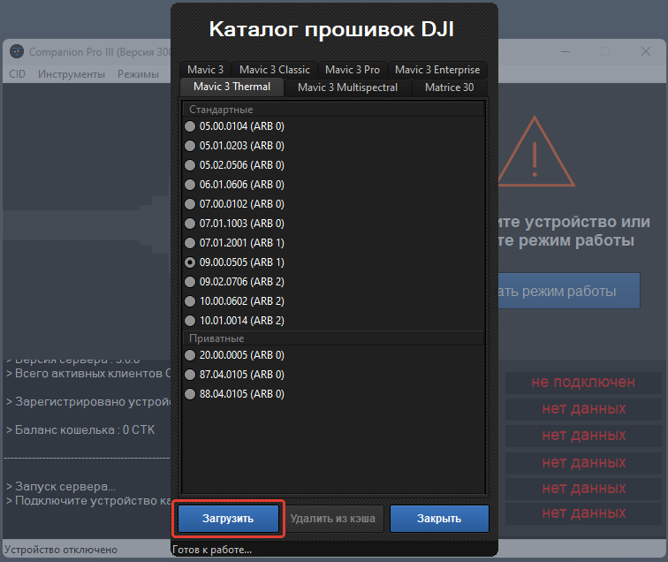Open the Mavic 3 Classic tab
The height and width of the screenshot is (562, 668).
coord(274,70)
